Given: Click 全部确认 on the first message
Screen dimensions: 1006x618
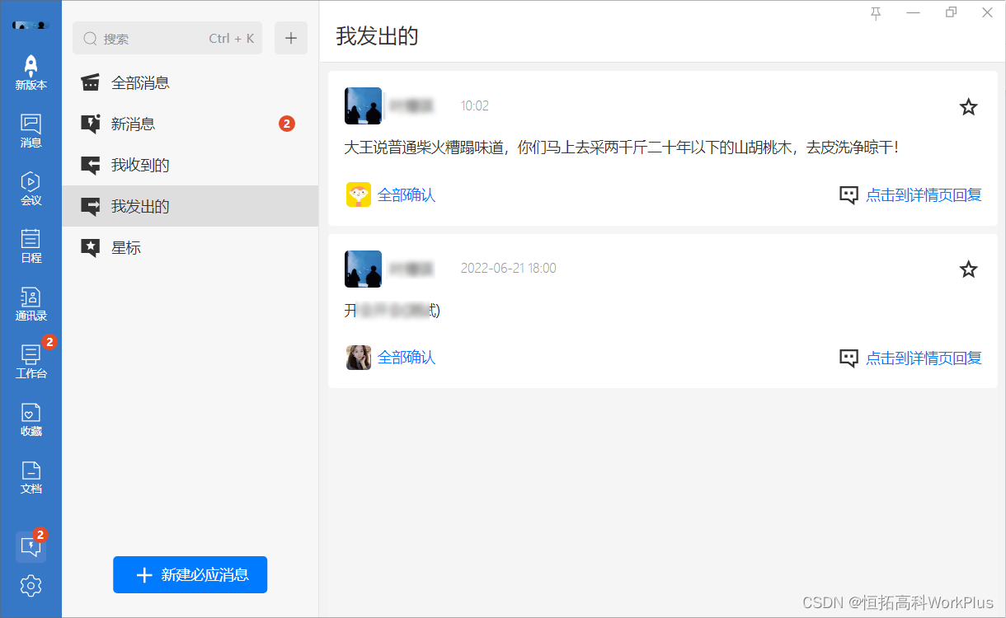Looking at the screenshot, I should click(x=407, y=194).
